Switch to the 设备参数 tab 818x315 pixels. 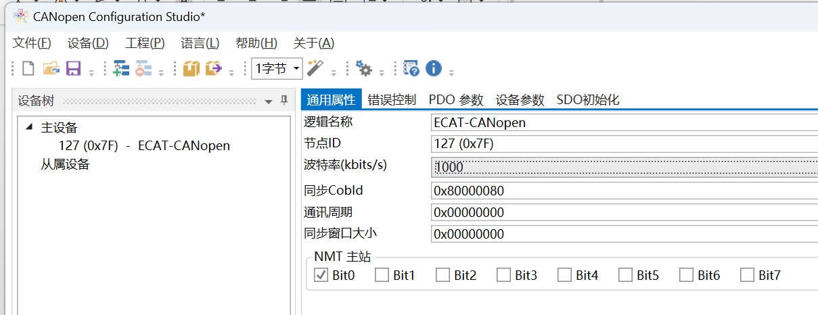coord(520,100)
